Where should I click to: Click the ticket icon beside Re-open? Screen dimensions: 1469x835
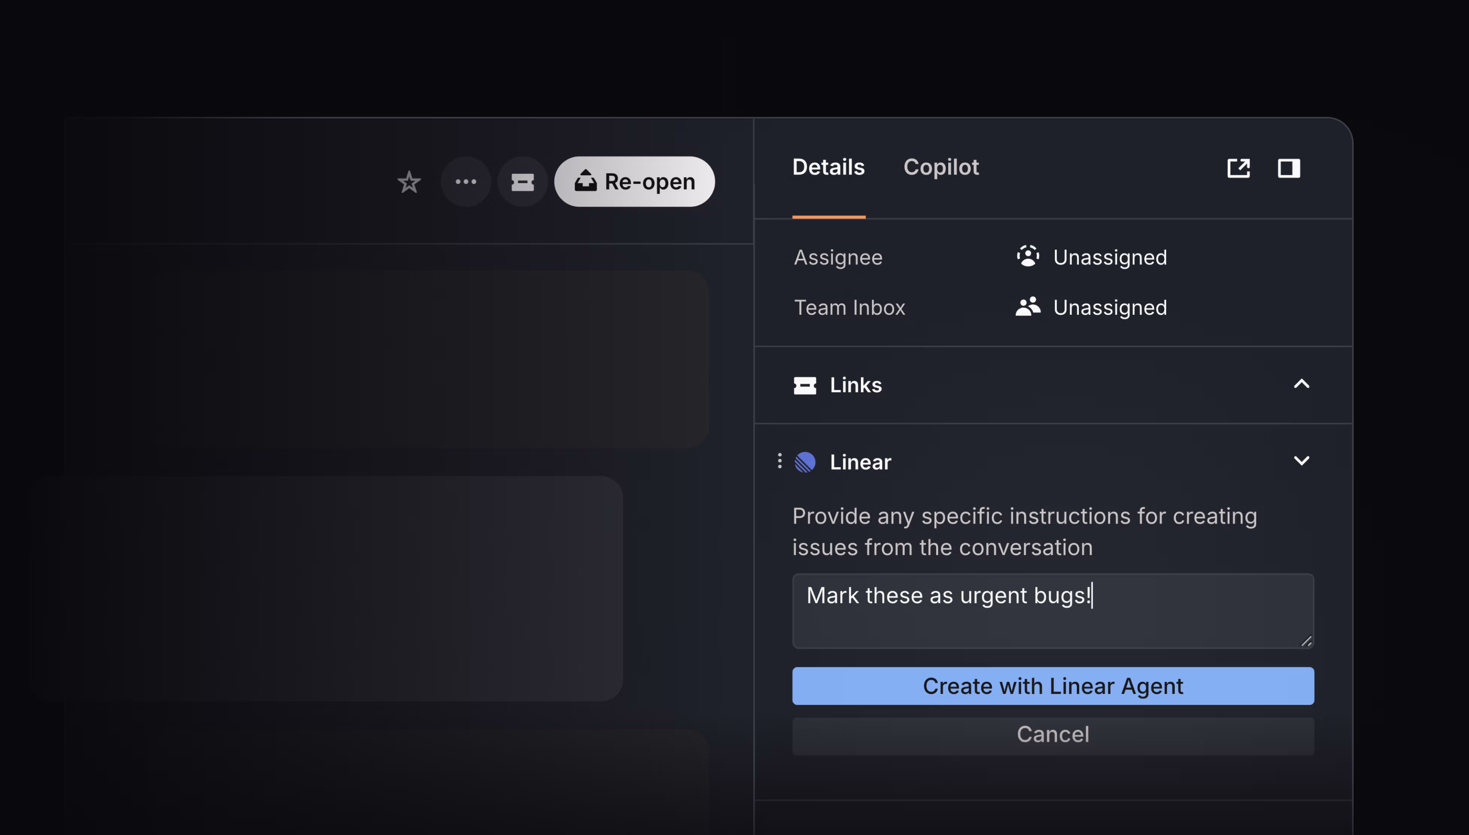(x=522, y=182)
